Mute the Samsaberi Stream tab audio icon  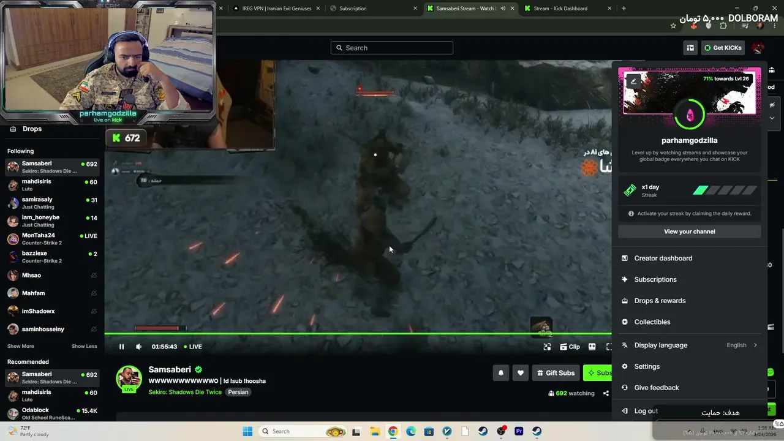click(503, 9)
